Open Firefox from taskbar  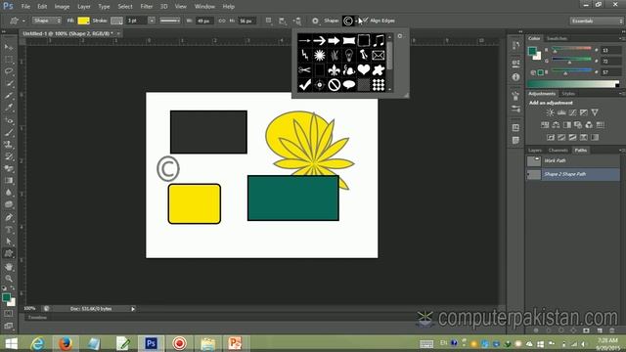point(66,343)
